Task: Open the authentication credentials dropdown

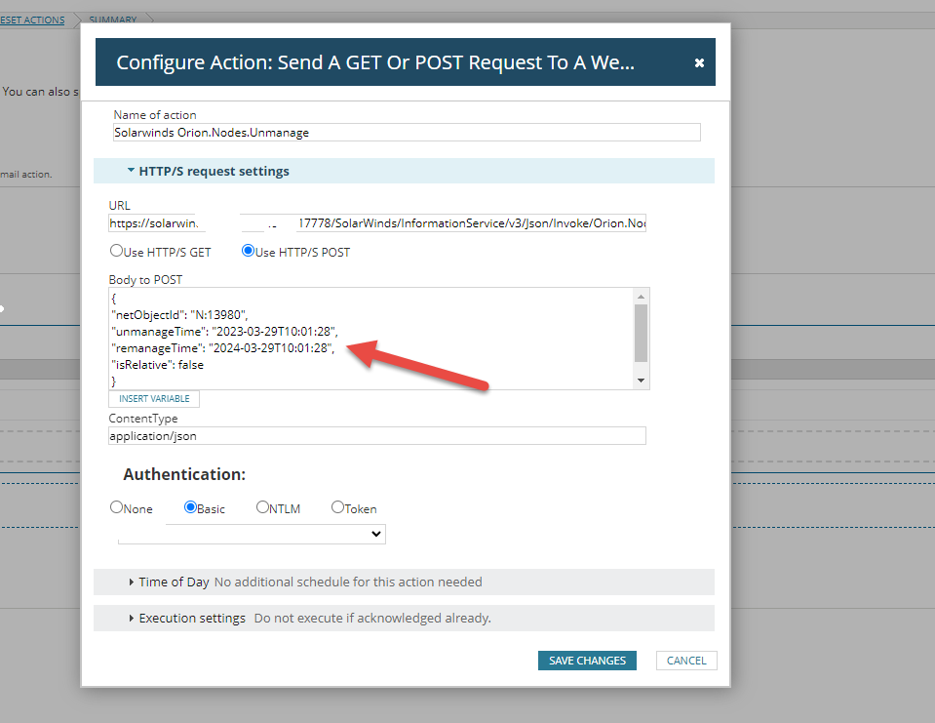Action: [x=252, y=534]
